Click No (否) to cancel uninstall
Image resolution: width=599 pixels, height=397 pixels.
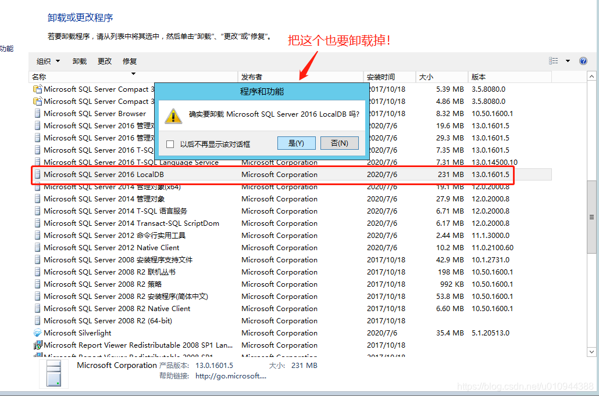(x=339, y=143)
